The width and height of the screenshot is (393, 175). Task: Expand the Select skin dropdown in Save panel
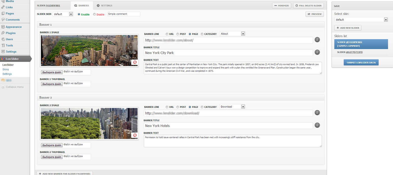361,20
